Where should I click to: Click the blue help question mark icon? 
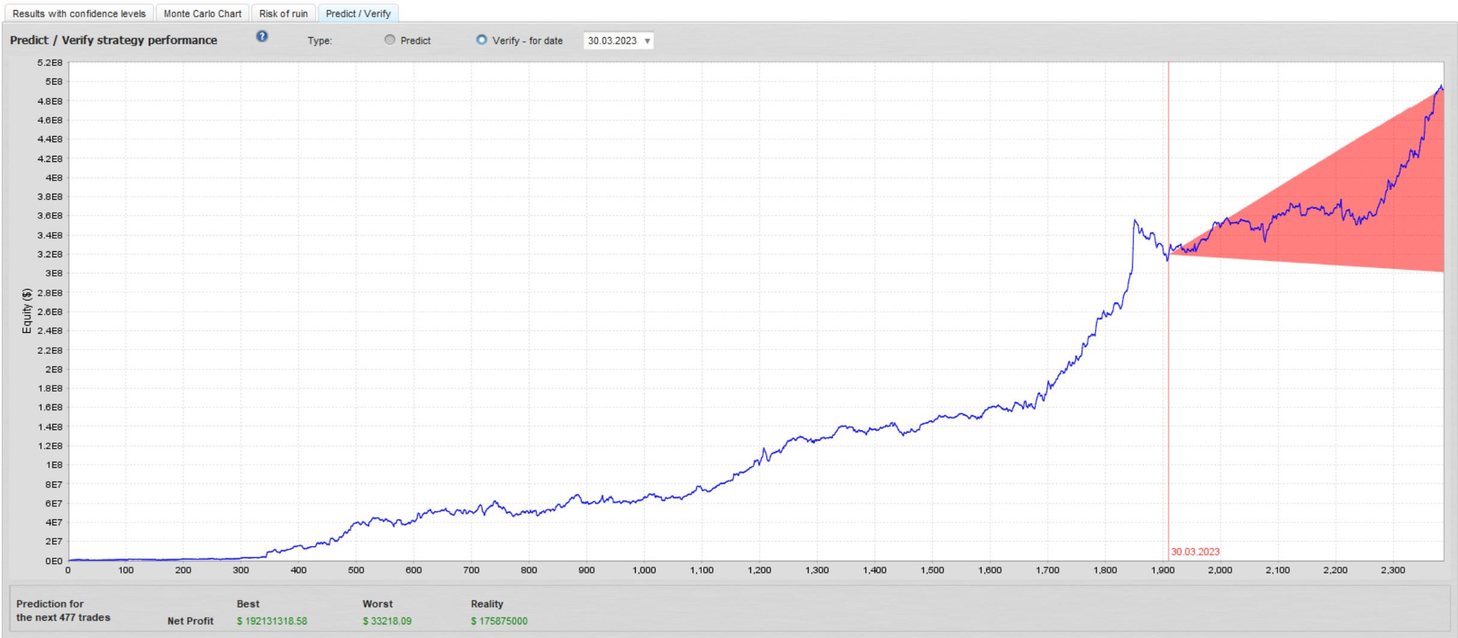click(x=262, y=37)
